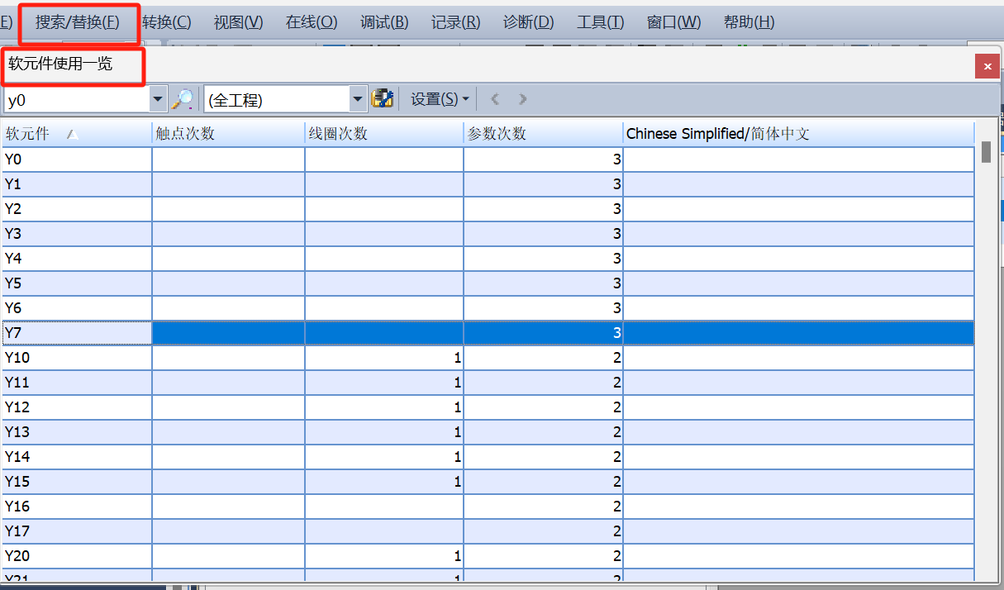Screen dimensions: 1004x590
Task: Click the icon right of the 全工程 dropdown
Action: tap(382, 99)
